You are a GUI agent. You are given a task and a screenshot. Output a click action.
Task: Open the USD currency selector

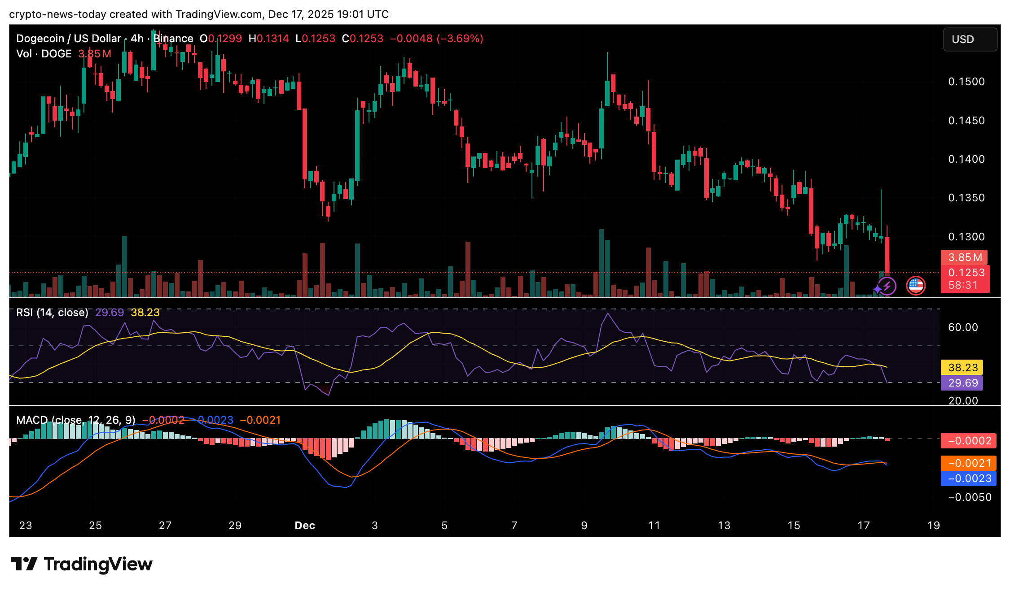[x=970, y=39]
